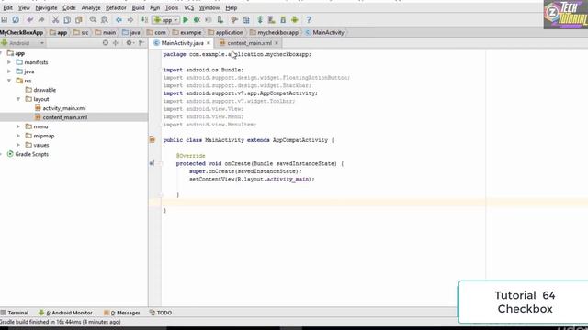Collapse the res folder arrow
588x330 pixels.
9,81
